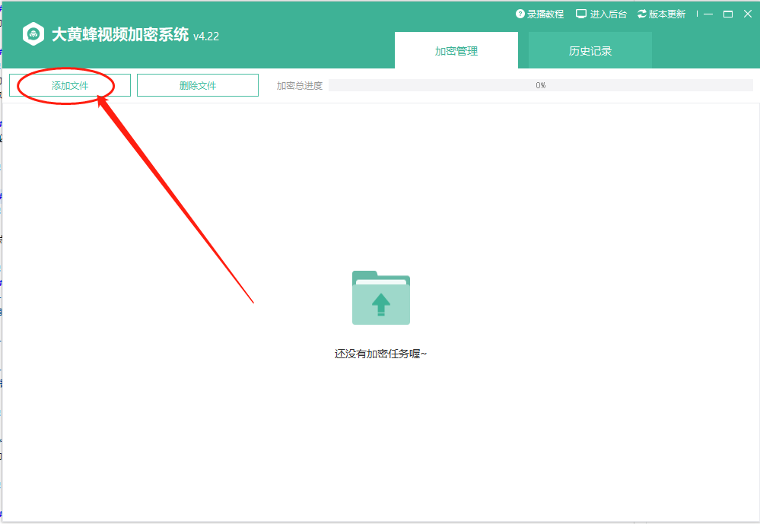Click the folder upload icon in center
The width and height of the screenshot is (760, 524).
(x=381, y=298)
